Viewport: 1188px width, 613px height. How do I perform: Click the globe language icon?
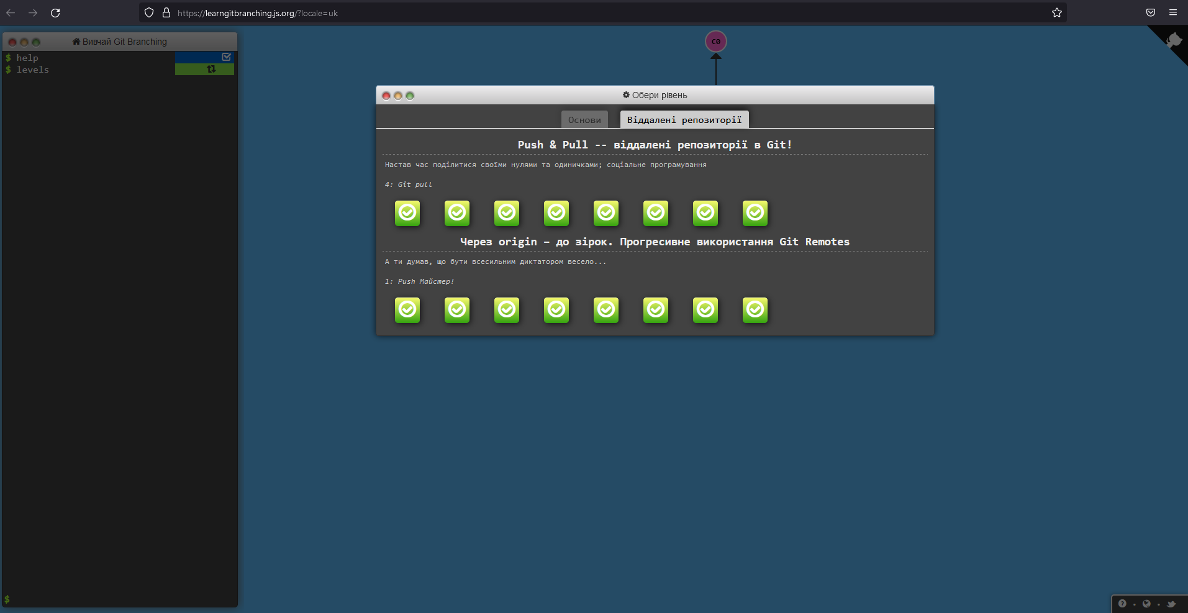pos(1146,604)
